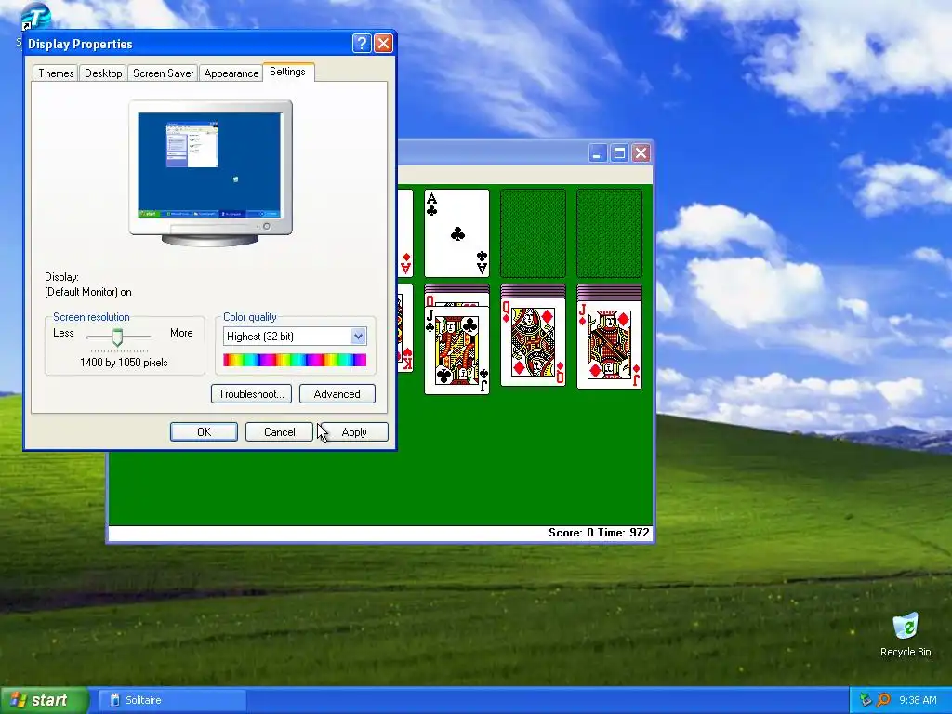Cancel the Display Properties dialog

point(279,431)
